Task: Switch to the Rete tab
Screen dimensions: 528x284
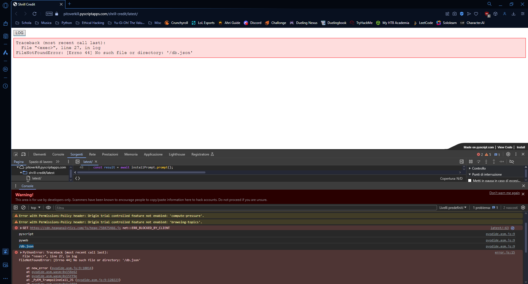Action: pyautogui.click(x=92, y=154)
